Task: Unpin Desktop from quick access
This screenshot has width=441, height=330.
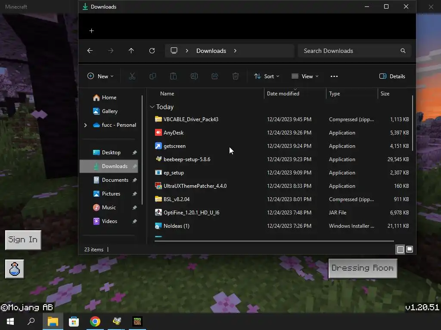Action: coord(135,153)
